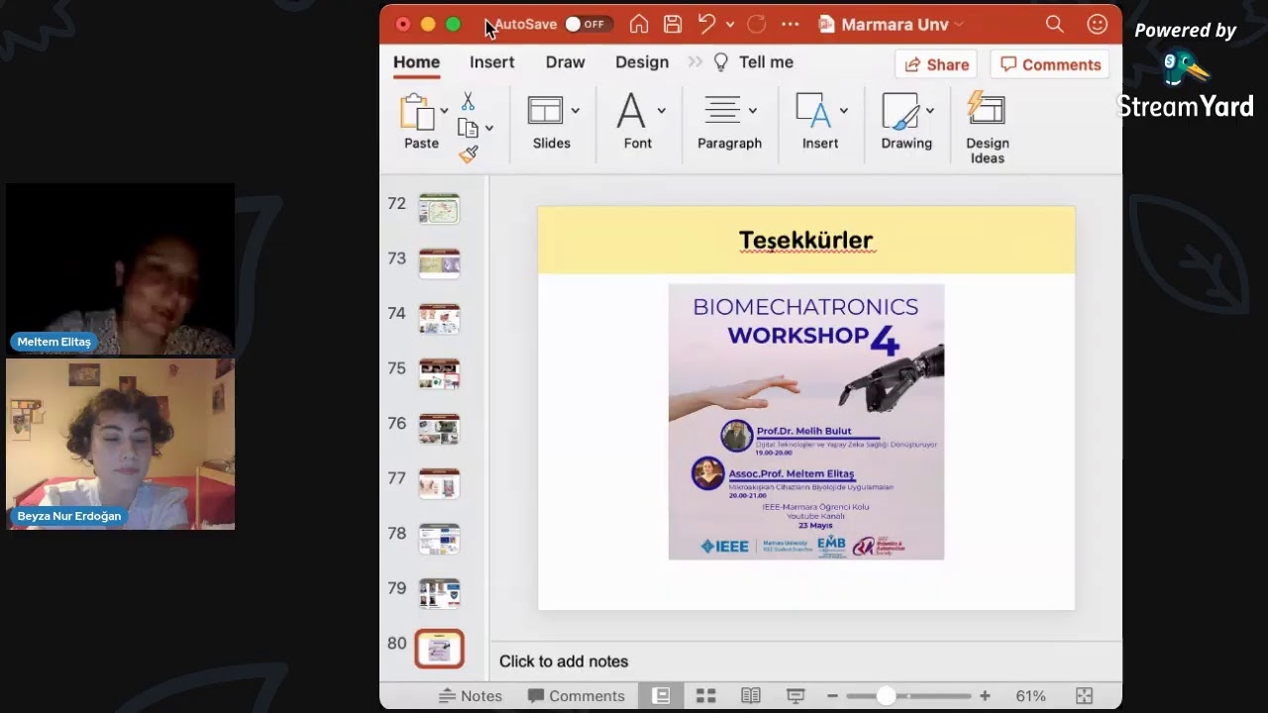Switch to the Home tab

(x=416, y=62)
